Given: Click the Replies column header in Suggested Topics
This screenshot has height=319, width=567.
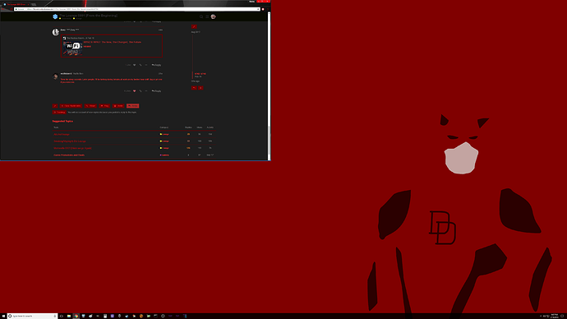Looking at the screenshot, I should click(x=188, y=127).
